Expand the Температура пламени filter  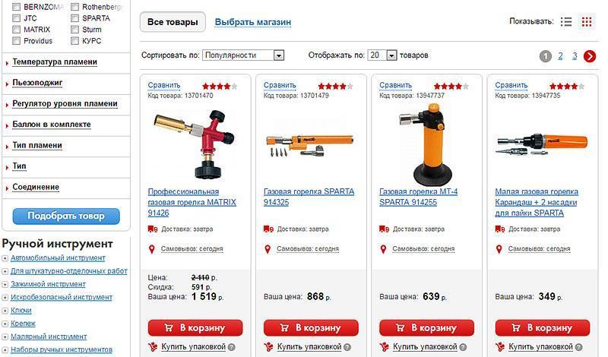point(55,62)
